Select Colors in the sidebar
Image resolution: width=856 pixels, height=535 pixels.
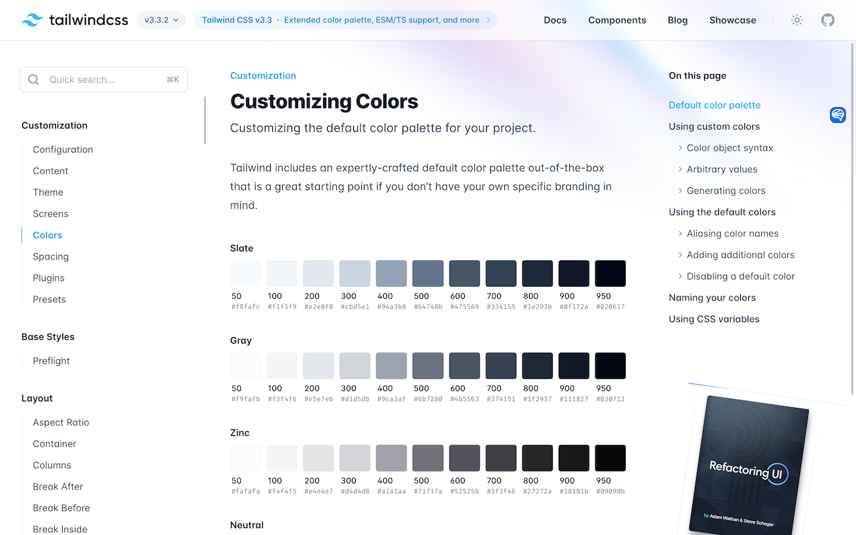[x=47, y=235]
